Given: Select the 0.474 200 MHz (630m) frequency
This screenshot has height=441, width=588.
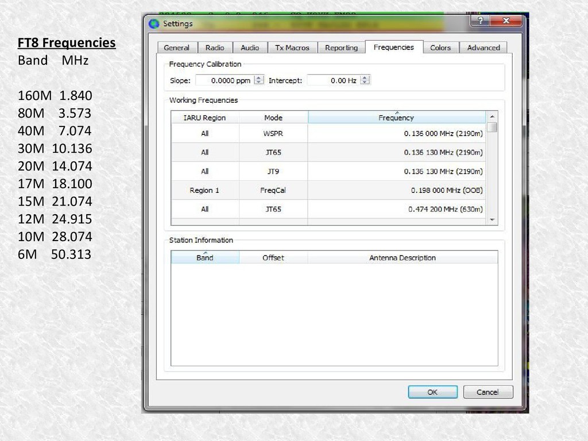Looking at the screenshot, I should point(397,209).
